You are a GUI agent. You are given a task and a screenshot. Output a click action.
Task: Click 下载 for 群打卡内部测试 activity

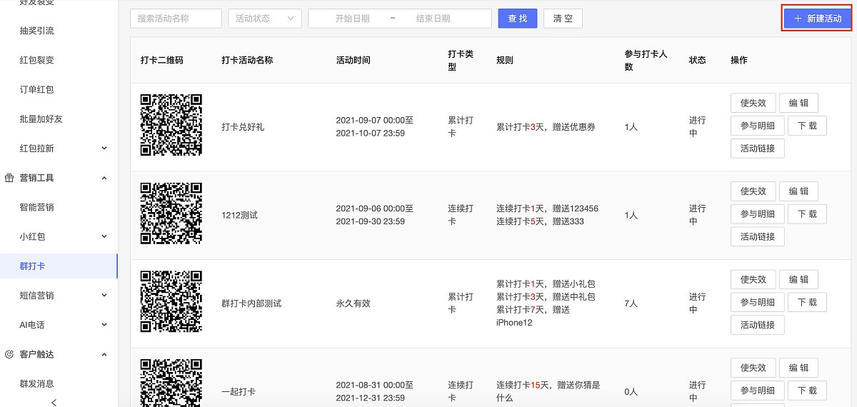click(807, 302)
